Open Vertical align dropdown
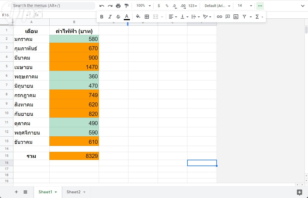This screenshot has width=308, height=198. (185, 17)
